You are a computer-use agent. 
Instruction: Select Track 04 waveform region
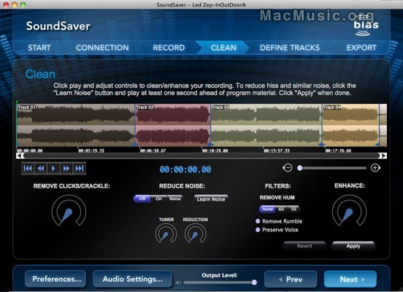point(350,125)
